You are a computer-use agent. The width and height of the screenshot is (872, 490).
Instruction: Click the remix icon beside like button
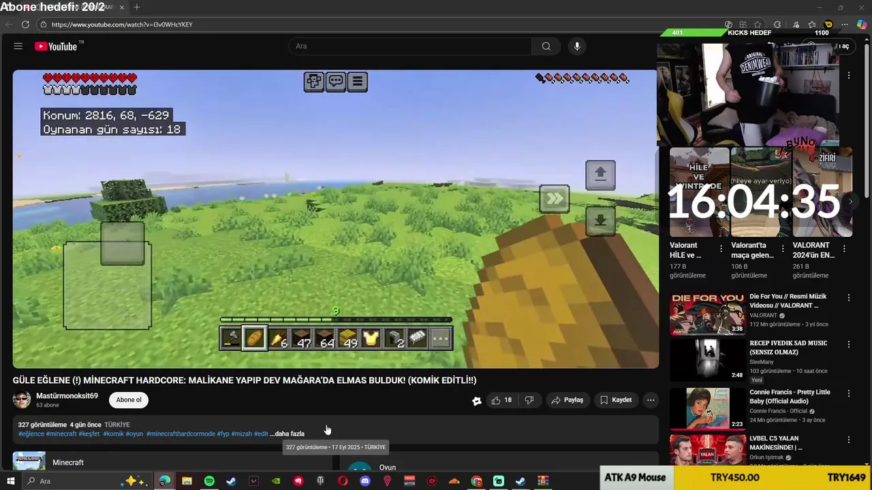pos(477,401)
